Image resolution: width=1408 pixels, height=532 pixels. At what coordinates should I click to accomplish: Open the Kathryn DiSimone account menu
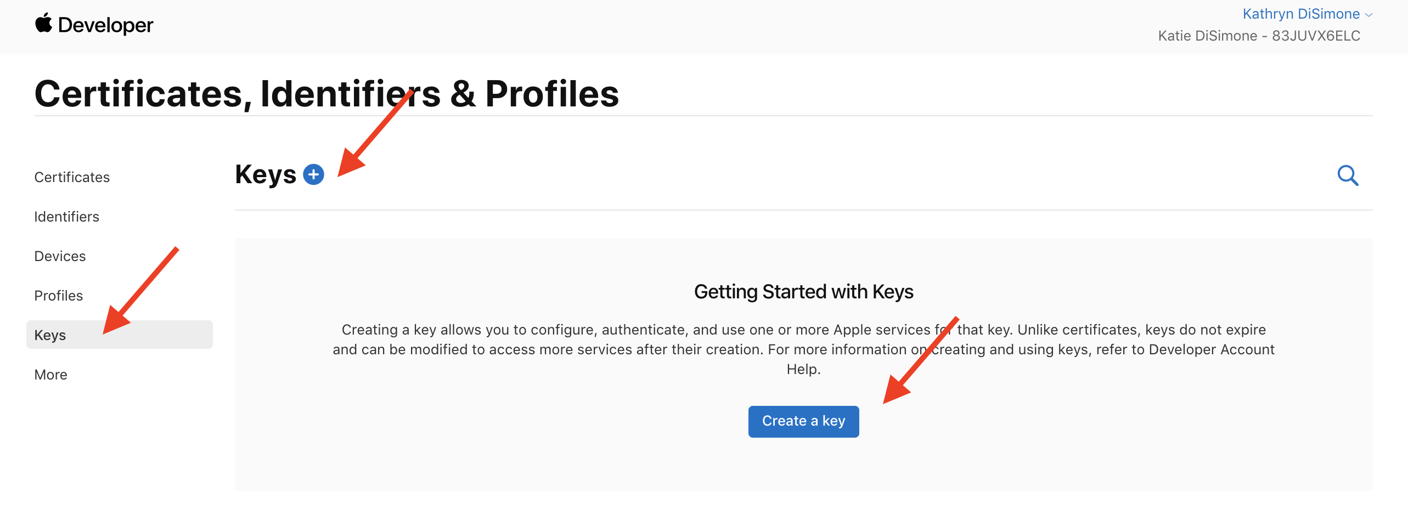(x=1300, y=14)
